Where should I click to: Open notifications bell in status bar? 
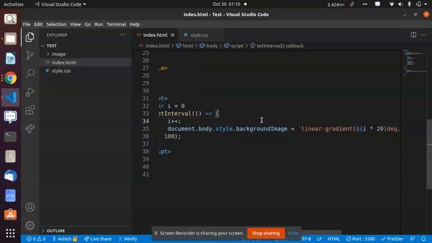pos(423,239)
